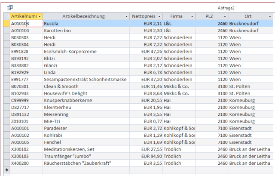This screenshot has width=275, height=176.
Task: Open the Nettopreis column filter arrow
Action: (x=159, y=16)
